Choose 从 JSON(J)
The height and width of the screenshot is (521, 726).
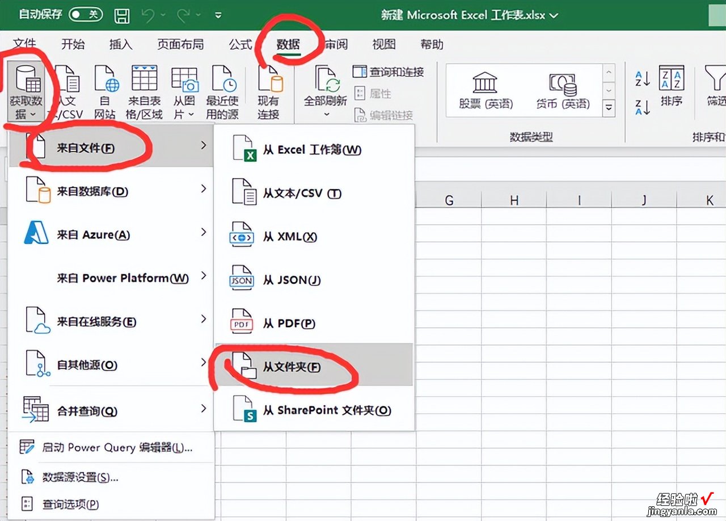314,280
